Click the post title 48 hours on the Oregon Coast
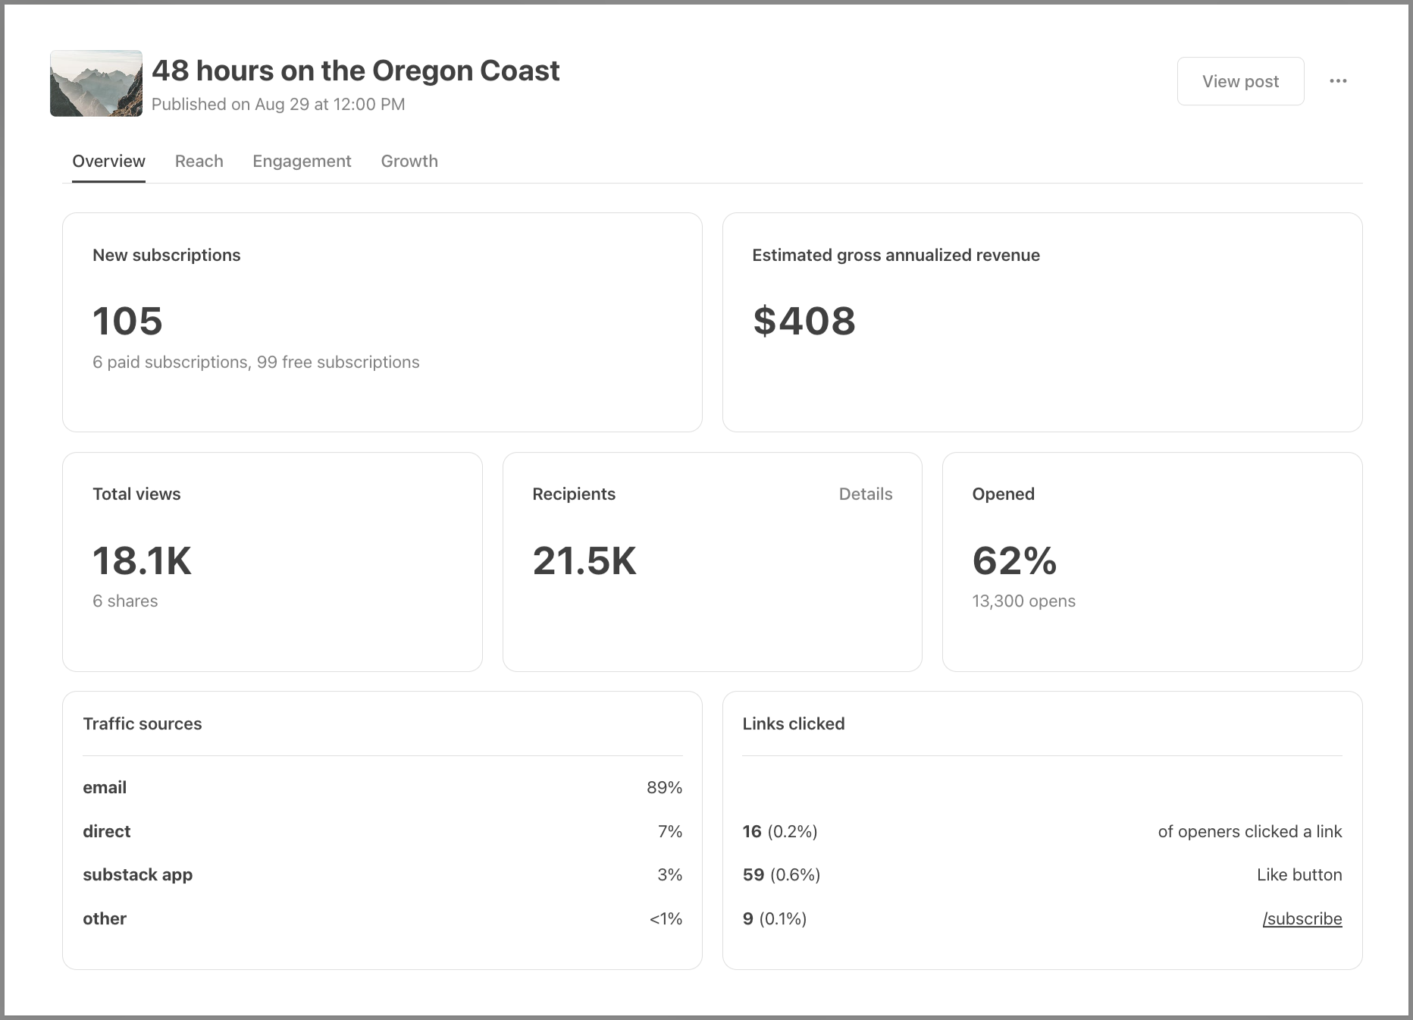Screen dimensions: 1413x1020 [356, 70]
